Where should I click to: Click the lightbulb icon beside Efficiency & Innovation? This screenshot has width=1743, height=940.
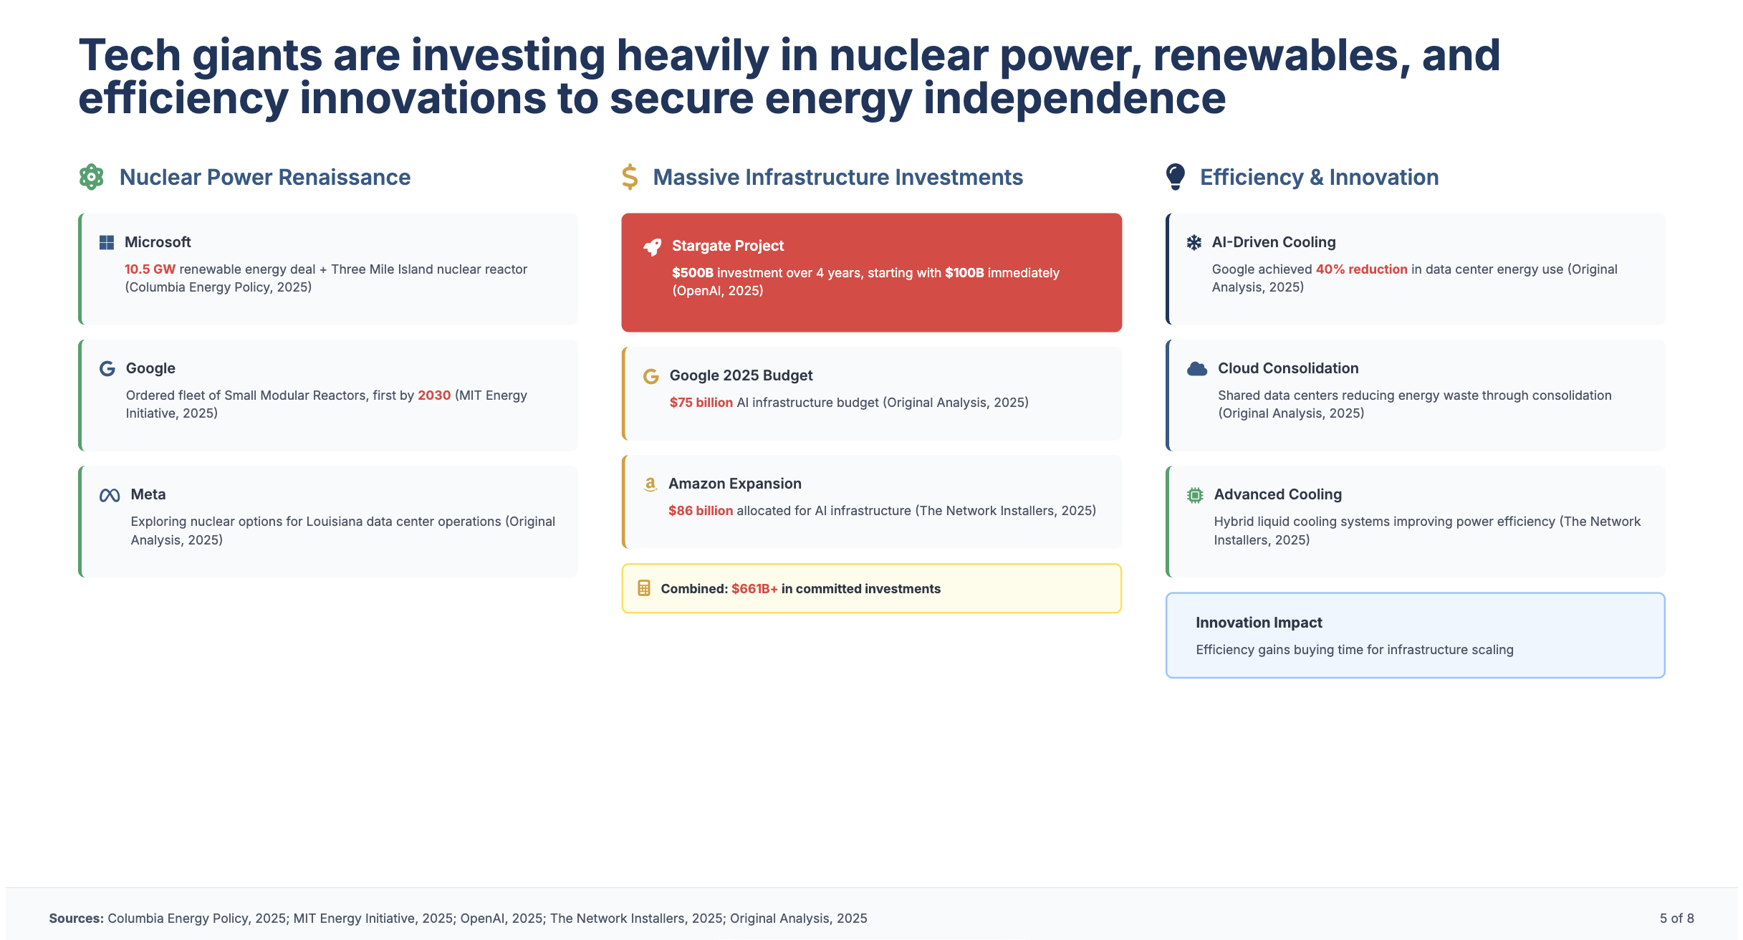(x=1176, y=177)
